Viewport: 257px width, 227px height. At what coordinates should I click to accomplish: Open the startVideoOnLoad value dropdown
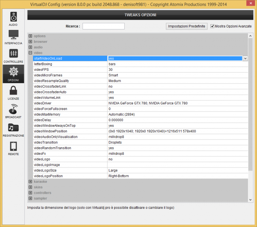click(245, 59)
